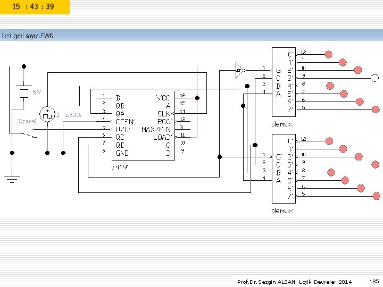Click the probe on bottom demux pin 6

click(x=361, y=188)
